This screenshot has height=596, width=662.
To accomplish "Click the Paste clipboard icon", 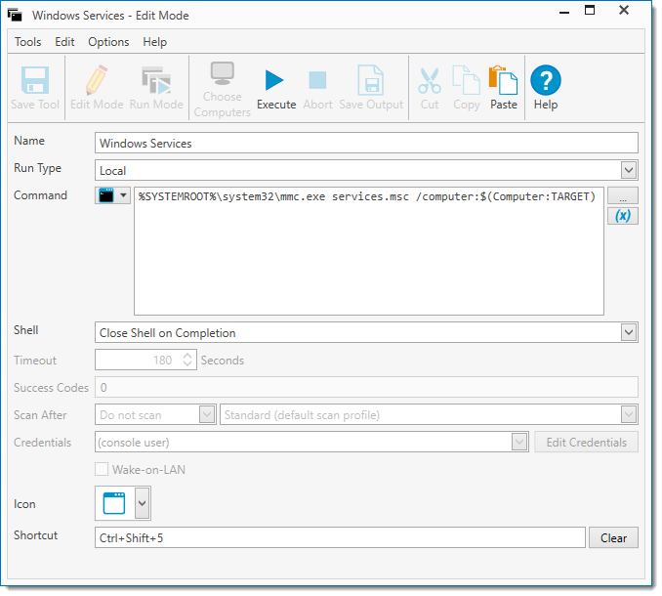I will click(x=503, y=80).
